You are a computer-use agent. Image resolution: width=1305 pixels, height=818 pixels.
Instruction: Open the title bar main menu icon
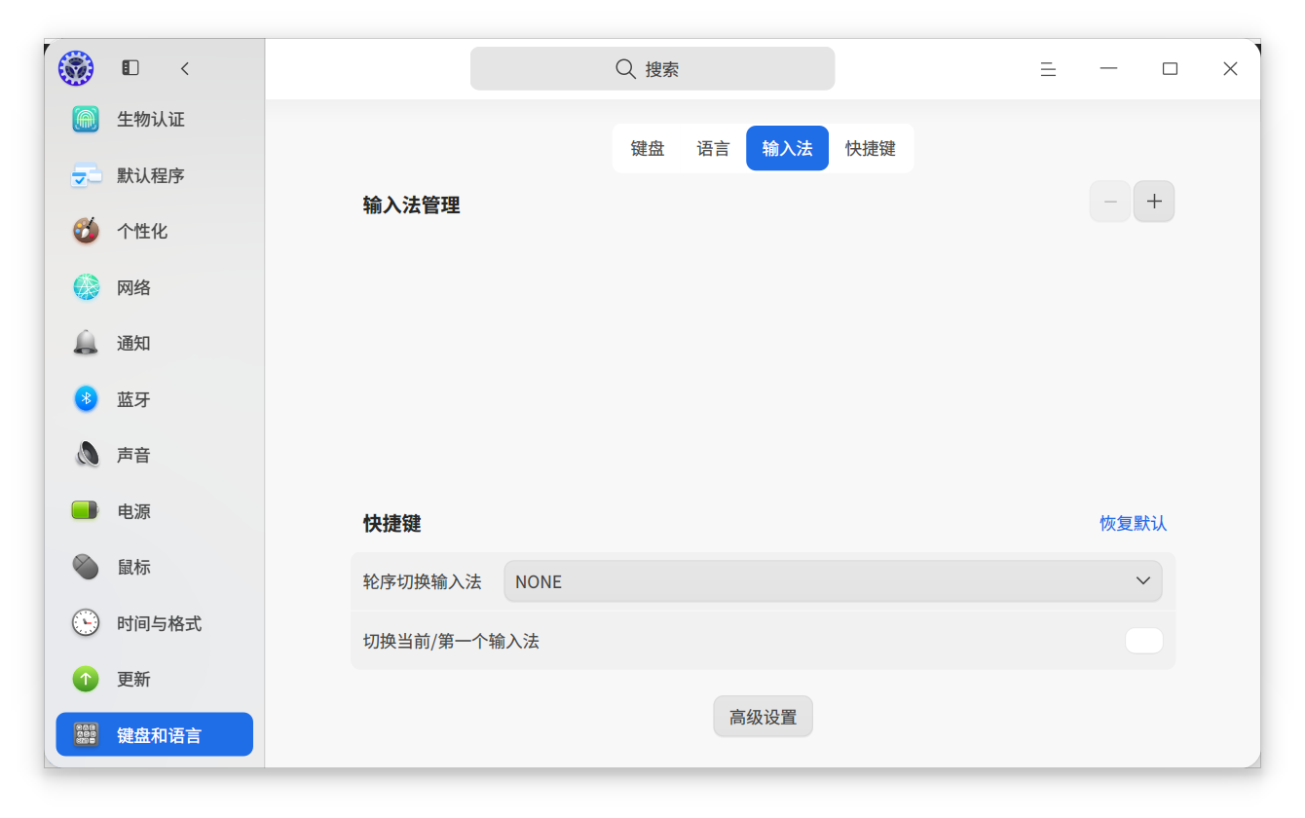tap(1048, 69)
